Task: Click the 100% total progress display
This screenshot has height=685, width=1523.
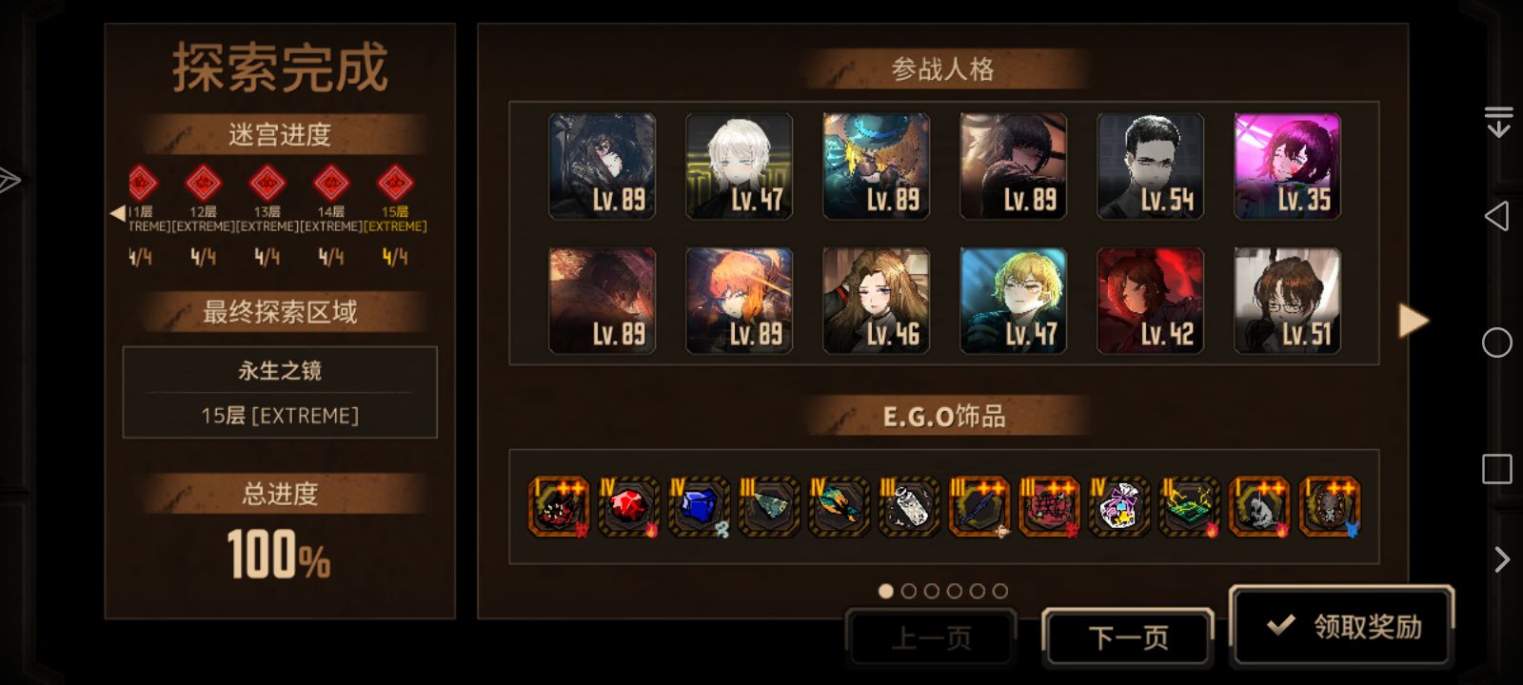Action: point(279,555)
